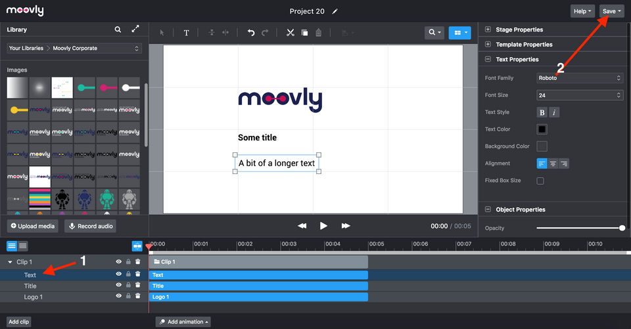Delete Clip 1 with trash icon
This screenshot has width=631, height=329.
pos(137,261)
